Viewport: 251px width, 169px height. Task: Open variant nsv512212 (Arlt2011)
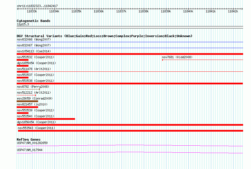click(x=34, y=93)
